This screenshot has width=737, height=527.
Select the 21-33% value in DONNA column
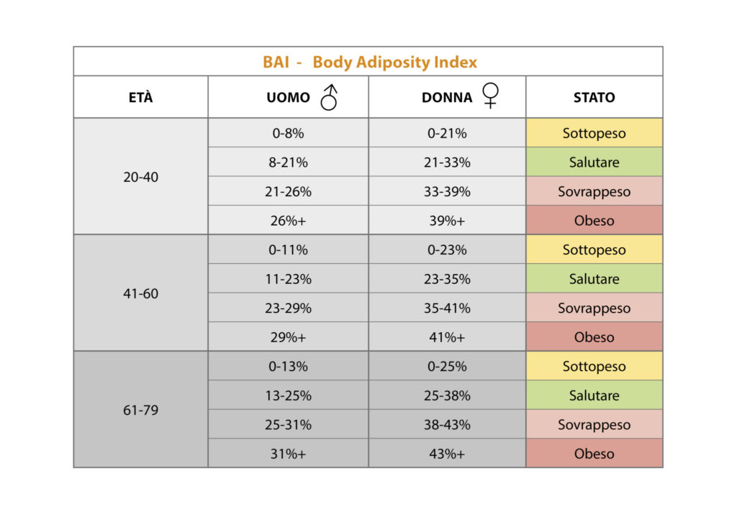coord(447,162)
